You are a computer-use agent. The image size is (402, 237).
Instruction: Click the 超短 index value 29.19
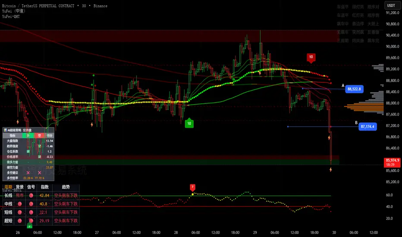tap(44, 221)
